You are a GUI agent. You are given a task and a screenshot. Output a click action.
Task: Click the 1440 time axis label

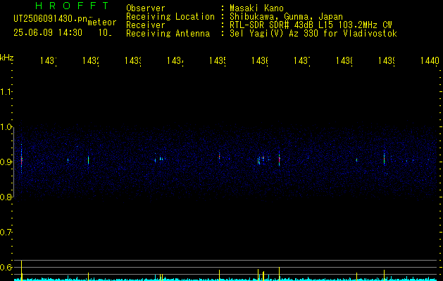pos(430,60)
